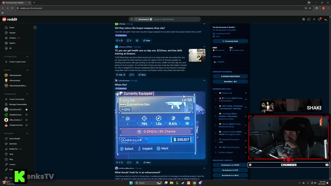Image resolution: width=331 pixels, height=186 pixels.
Task: Switch to The Borderlands 4 browser tab
Action: tap(16, 3)
